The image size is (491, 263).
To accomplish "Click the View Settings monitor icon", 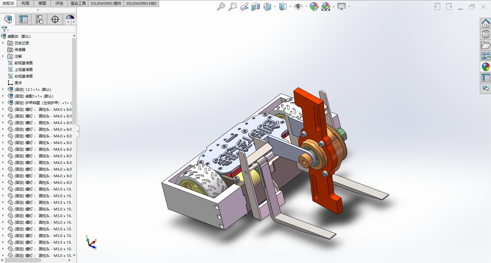I will click(x=342, y=7).
